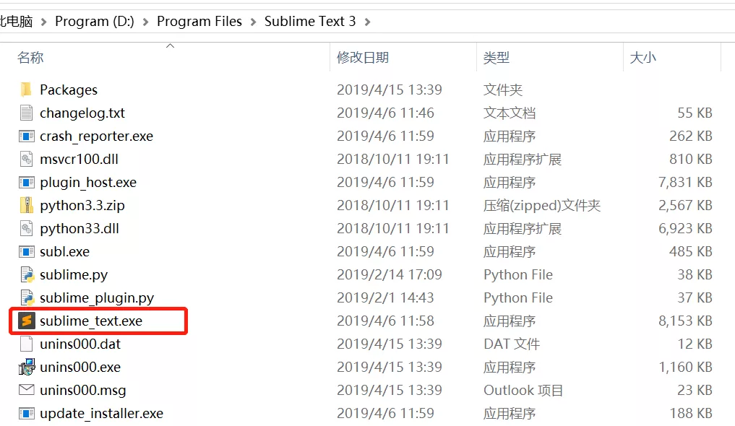This screenshot has height=426, width=735.
Task: Select the changelog.txt file name
Action: pyautogui.click(x=82, y=113)
